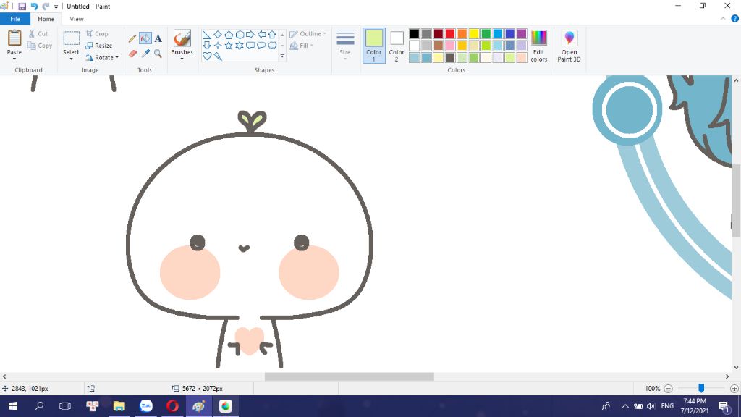The width and height of the screenshot is (741, 417).
Task: Pick the black color swatch
Action: 415,33
